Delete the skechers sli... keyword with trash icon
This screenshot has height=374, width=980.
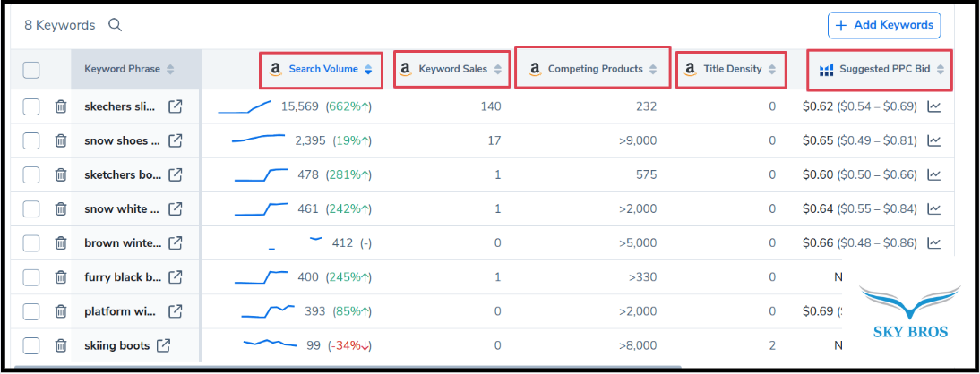tap(61, 106)
